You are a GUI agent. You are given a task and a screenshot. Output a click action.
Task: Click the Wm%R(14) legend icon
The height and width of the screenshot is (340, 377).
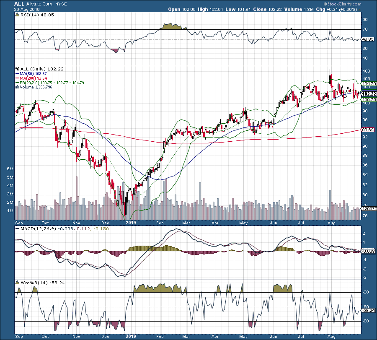click(17, 283)
